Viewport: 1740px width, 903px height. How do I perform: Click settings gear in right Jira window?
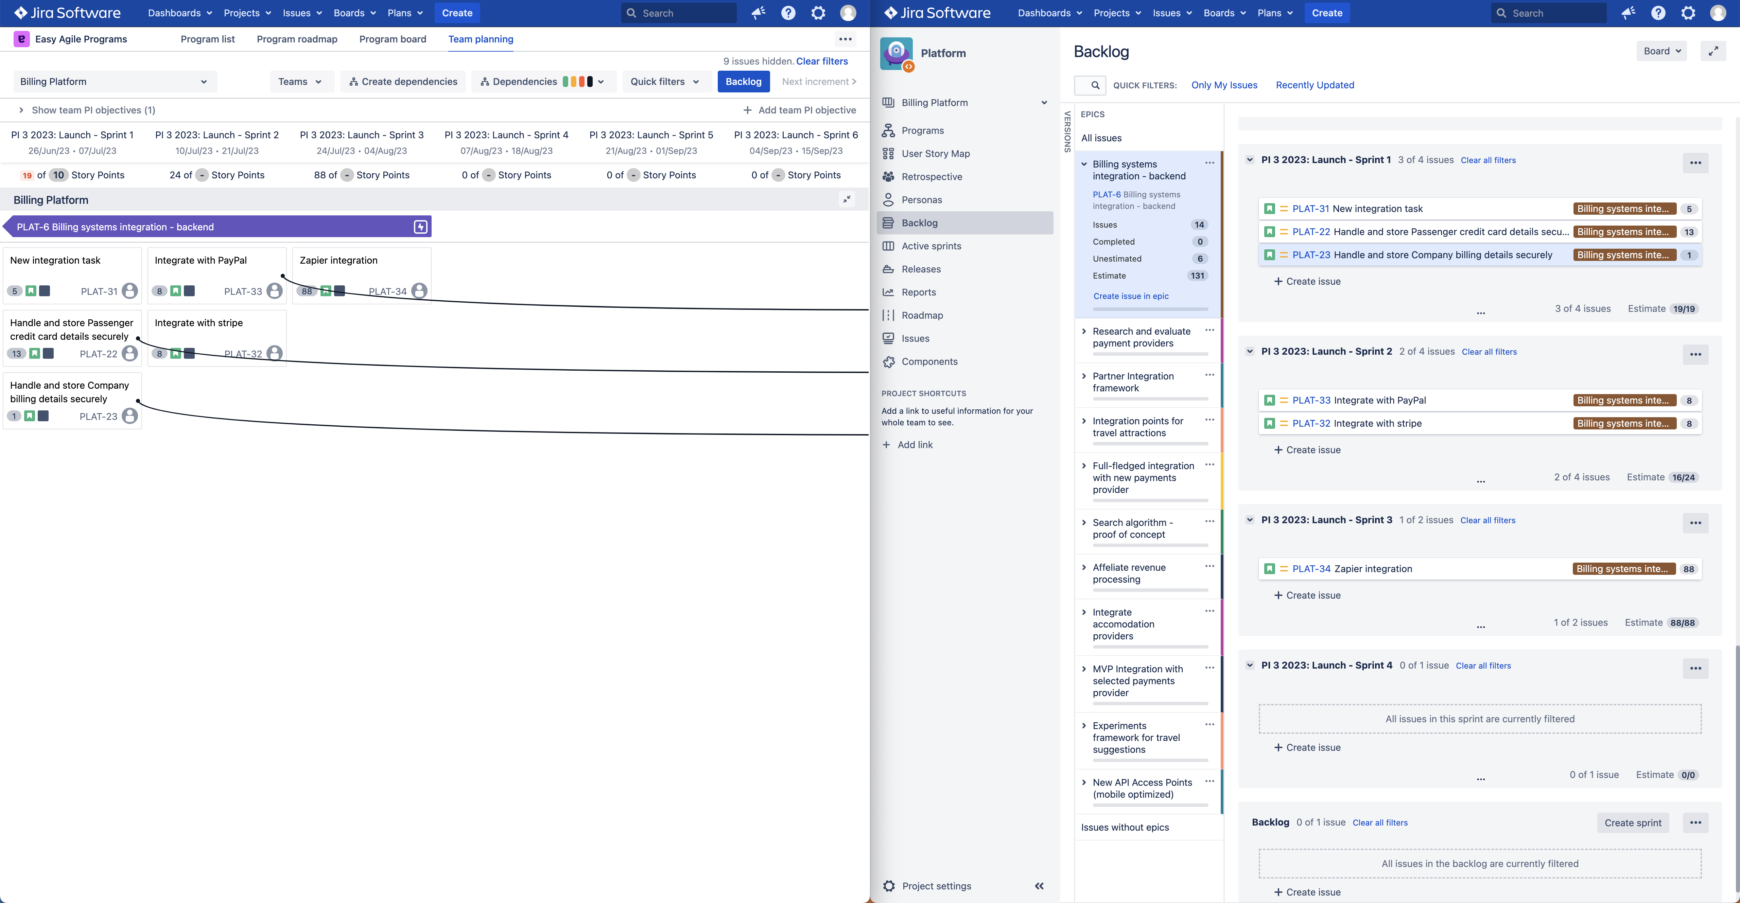(1688, 13)
